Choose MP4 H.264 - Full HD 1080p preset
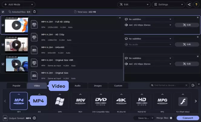This screenshot has width=201, height=122. (76, 24)
